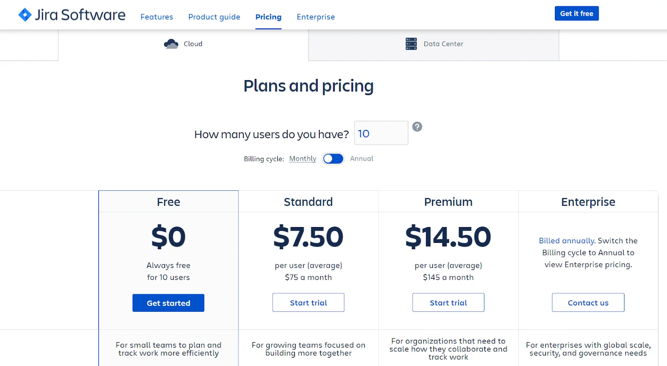Viewport: 667px width, 366px height.
Task: Click the Data Center server icon
Action: (411, 44)
